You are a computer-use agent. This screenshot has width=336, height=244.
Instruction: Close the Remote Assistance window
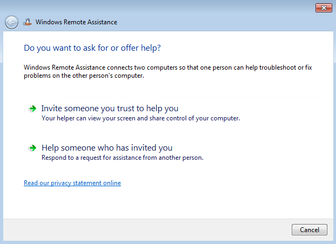[x=324, y=8]
